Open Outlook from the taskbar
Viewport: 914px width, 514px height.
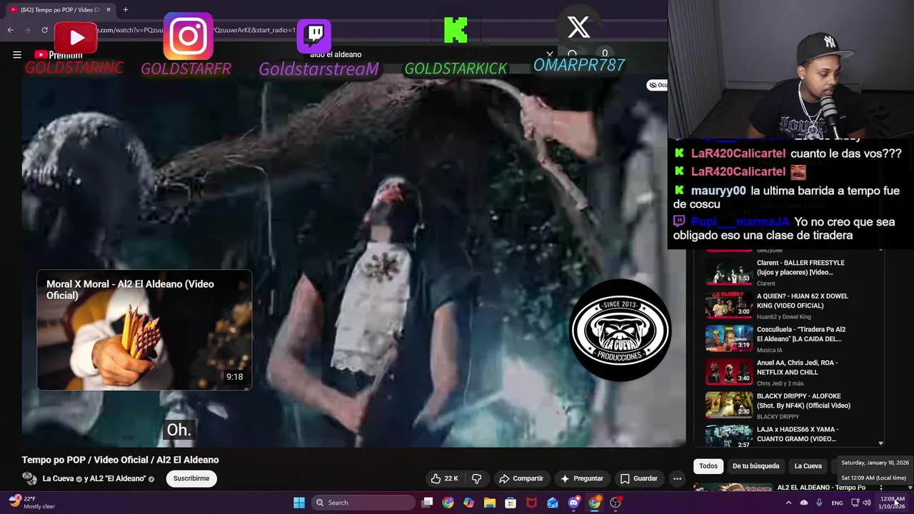click(x=553, y=503)
